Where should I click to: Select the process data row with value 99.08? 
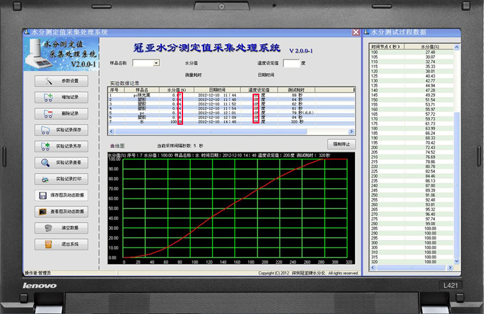[412, 223]
